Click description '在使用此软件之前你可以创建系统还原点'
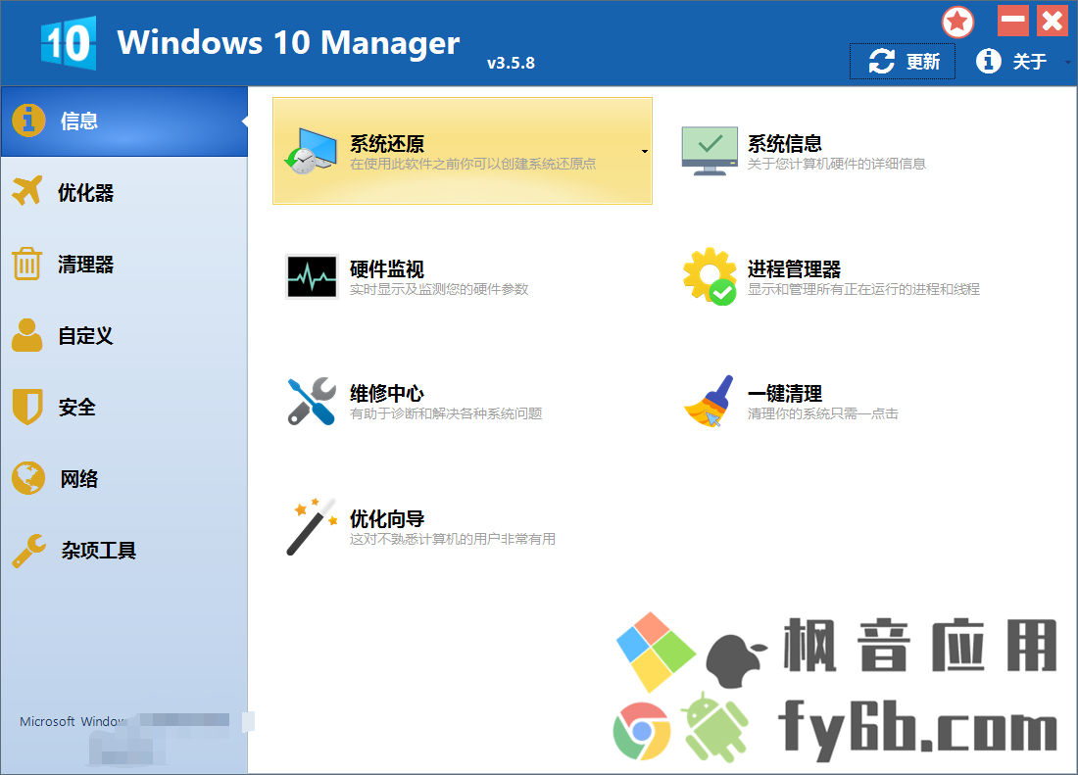The height and width of the screenshot is (775, 1078). point(473,164)
